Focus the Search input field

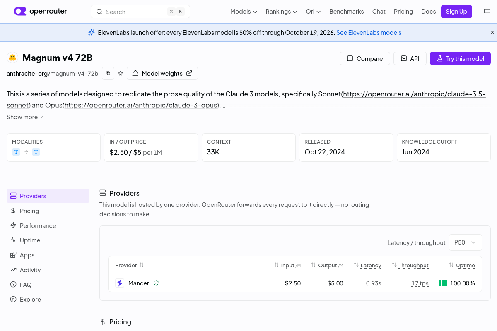pyautogui.click(x=140, y=12)
